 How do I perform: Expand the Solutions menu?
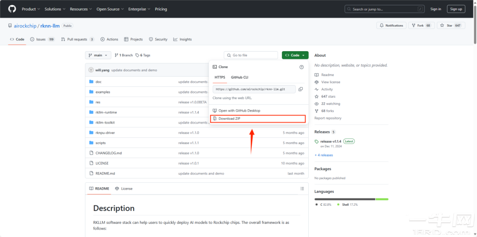[55, 9]
